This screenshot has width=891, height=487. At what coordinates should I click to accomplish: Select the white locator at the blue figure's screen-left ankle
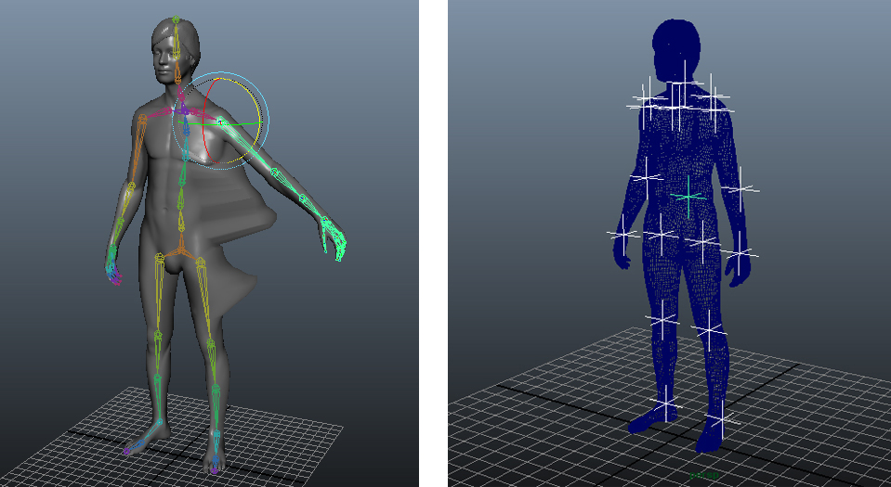pos(666,404)
